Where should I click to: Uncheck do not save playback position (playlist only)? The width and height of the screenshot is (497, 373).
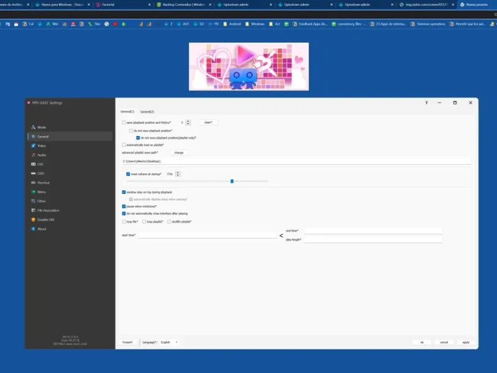click(138, 138)
